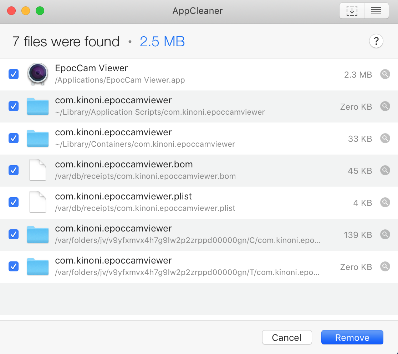The width and height of the screenshot is (398, 354).
Task: Click magnifier icon for the 139 KB folder row
Action: click(385, 234)
